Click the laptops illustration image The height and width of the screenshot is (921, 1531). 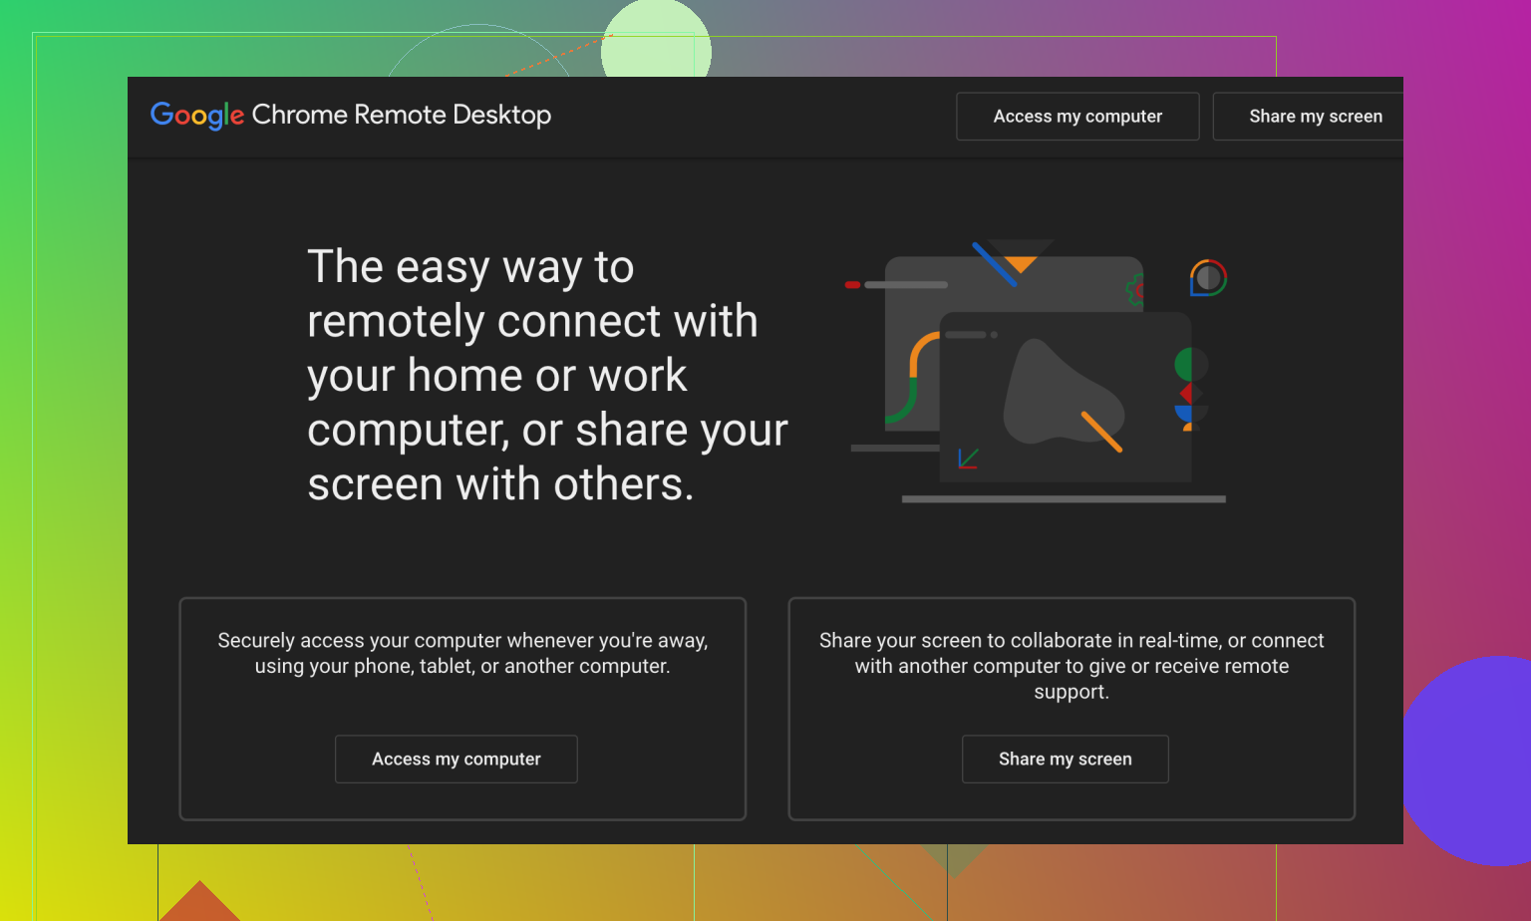point(1038,371)
